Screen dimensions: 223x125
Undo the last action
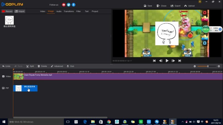pyautogui.click(x=6, y=66)
